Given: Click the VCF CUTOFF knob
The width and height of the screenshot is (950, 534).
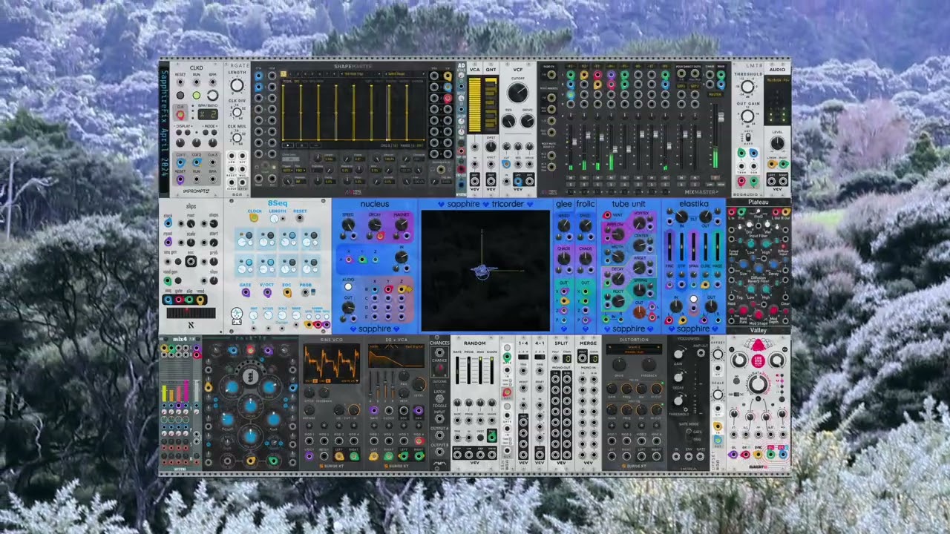Looking at the screenshot, I should [518, 92].
